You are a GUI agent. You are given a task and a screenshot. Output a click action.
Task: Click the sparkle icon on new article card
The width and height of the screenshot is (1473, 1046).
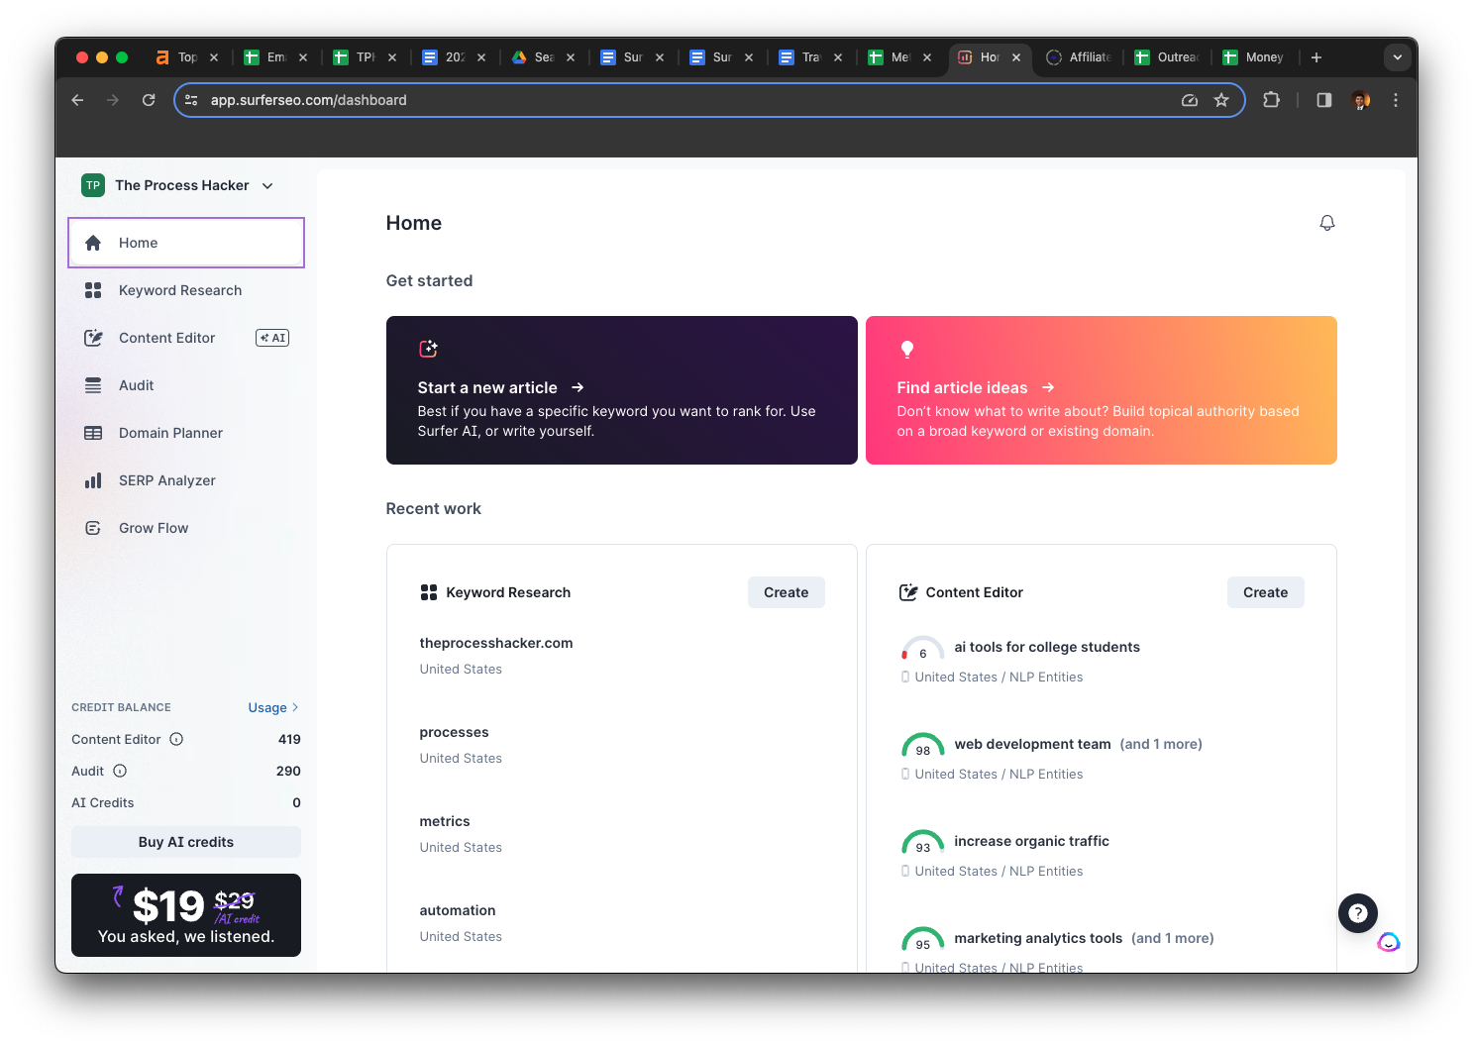click(428, 349)
